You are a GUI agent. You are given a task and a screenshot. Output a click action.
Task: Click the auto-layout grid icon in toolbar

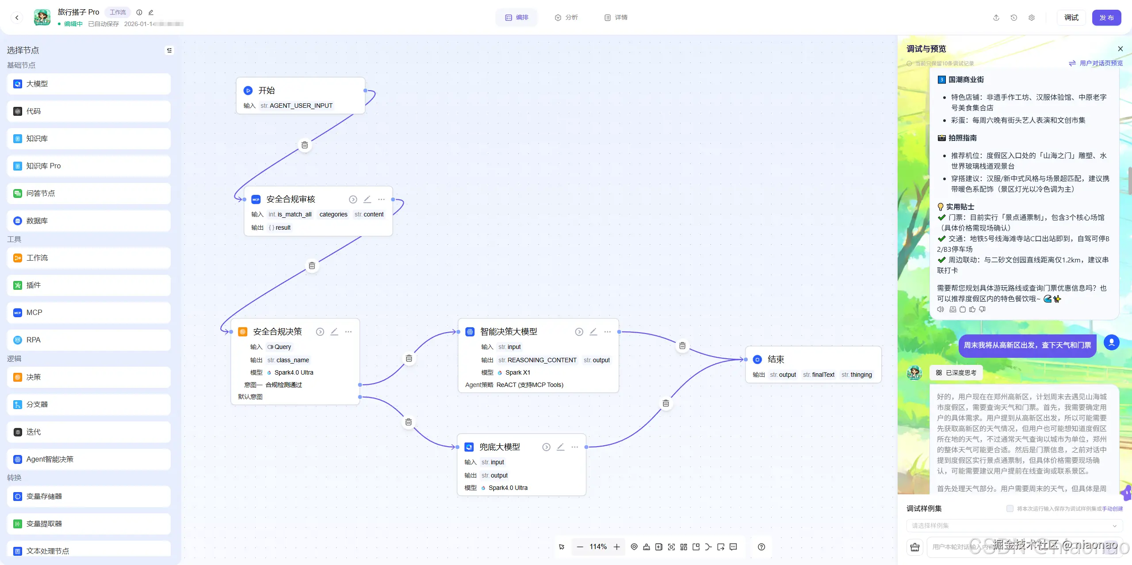(x=684, y=547)
